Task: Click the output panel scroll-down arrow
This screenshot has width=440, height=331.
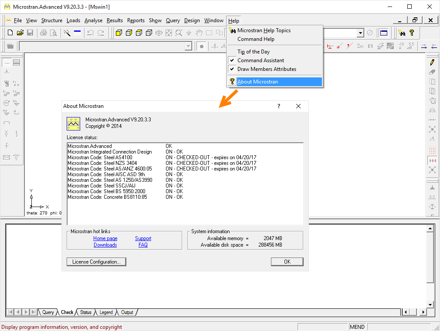Action: click(x=430, y=304)
